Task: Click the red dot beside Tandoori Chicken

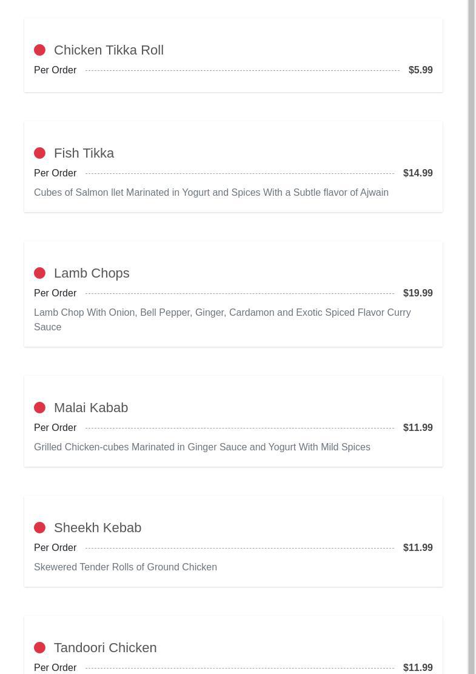Action: point(39,648)
